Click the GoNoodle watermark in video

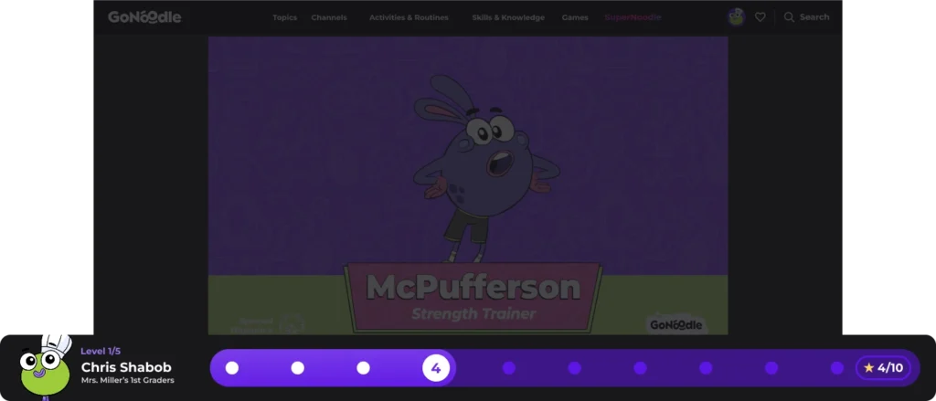tap(676, 323)
